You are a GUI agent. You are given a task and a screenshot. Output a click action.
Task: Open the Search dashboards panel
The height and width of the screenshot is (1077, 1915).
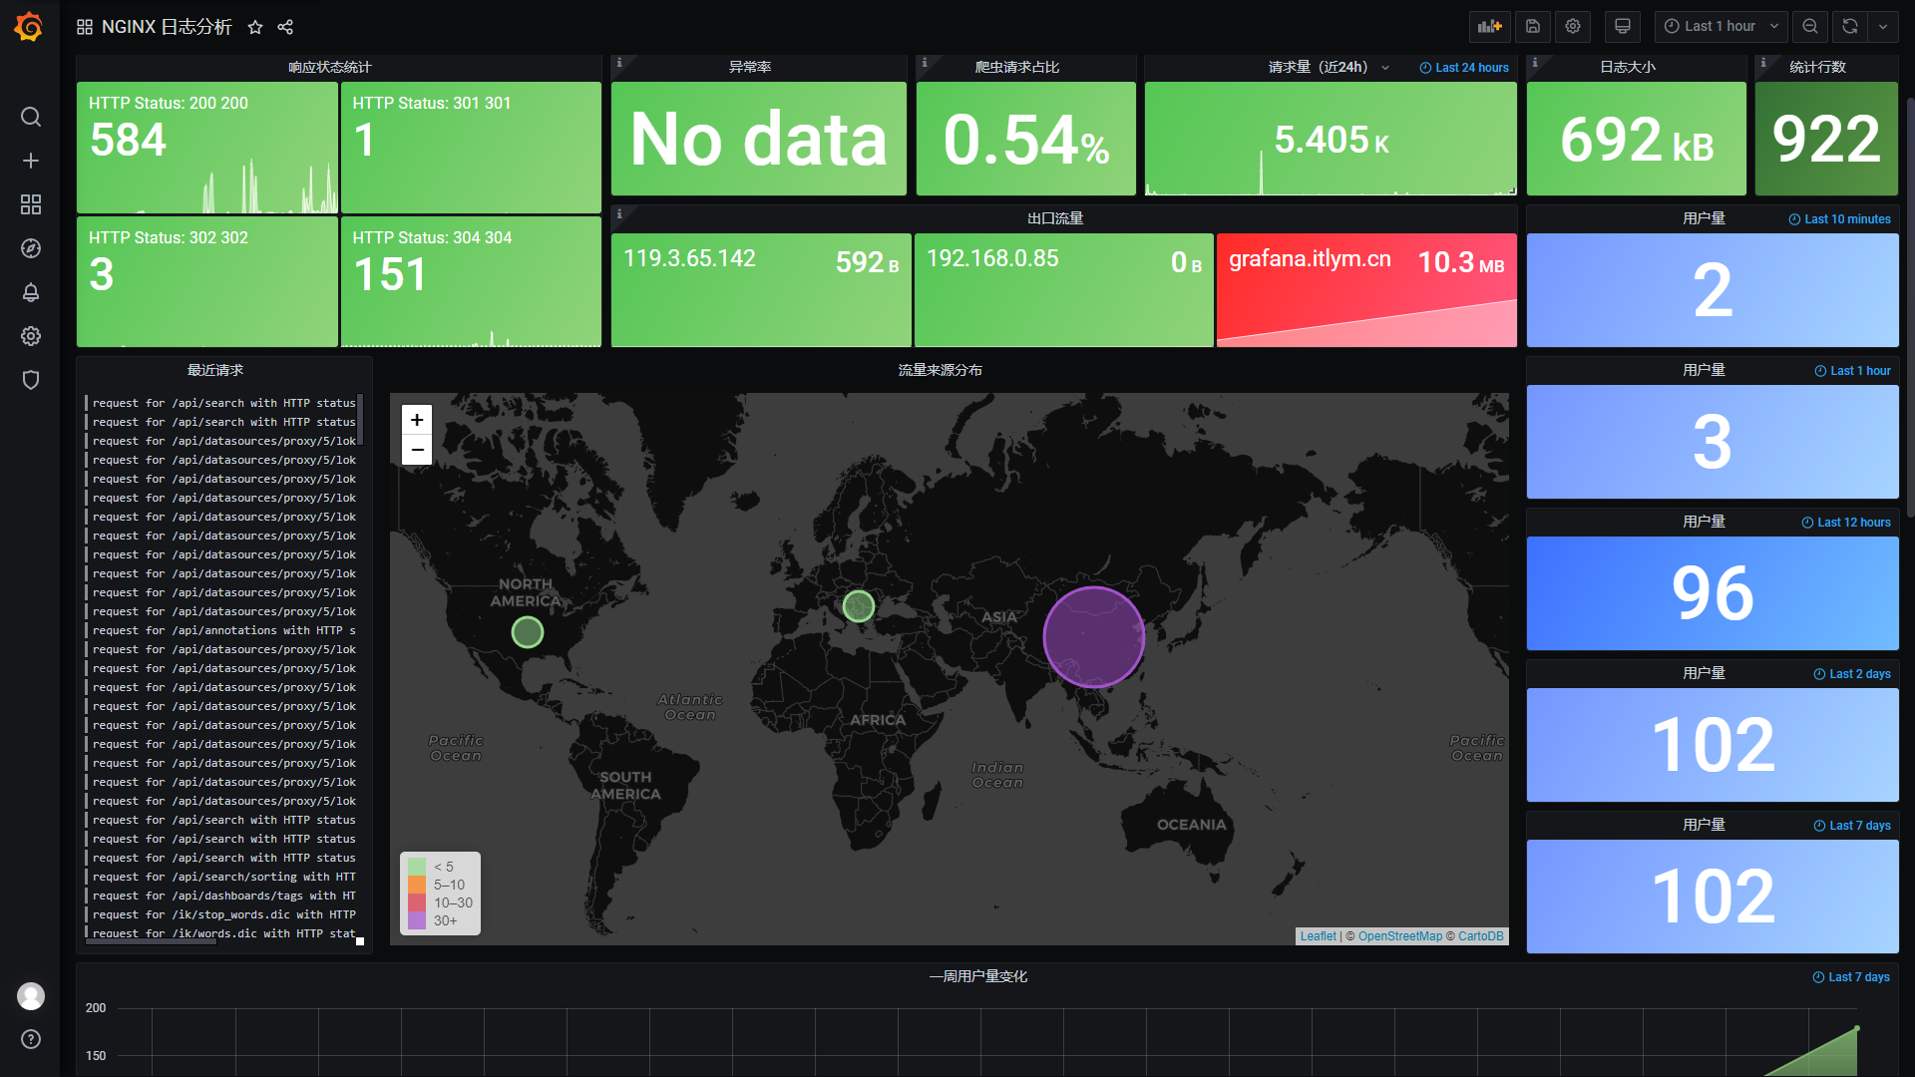pos(30,117)
